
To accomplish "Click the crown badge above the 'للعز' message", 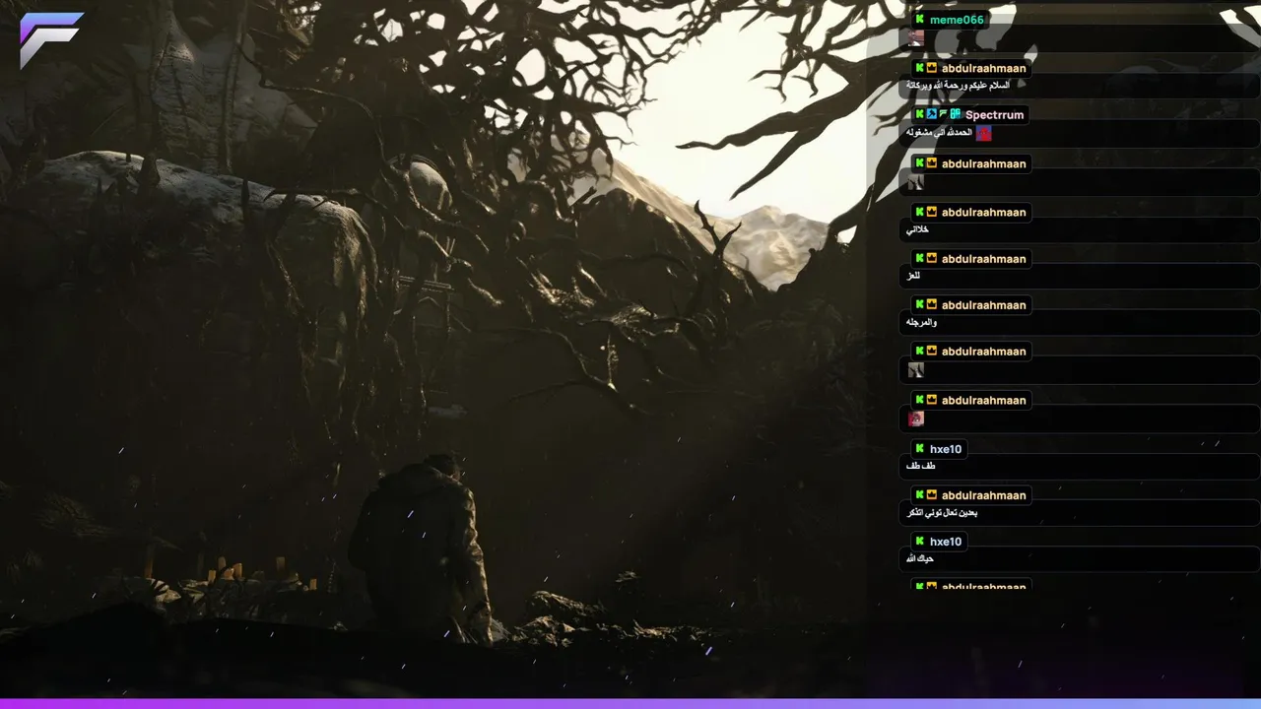I will 931,259.
